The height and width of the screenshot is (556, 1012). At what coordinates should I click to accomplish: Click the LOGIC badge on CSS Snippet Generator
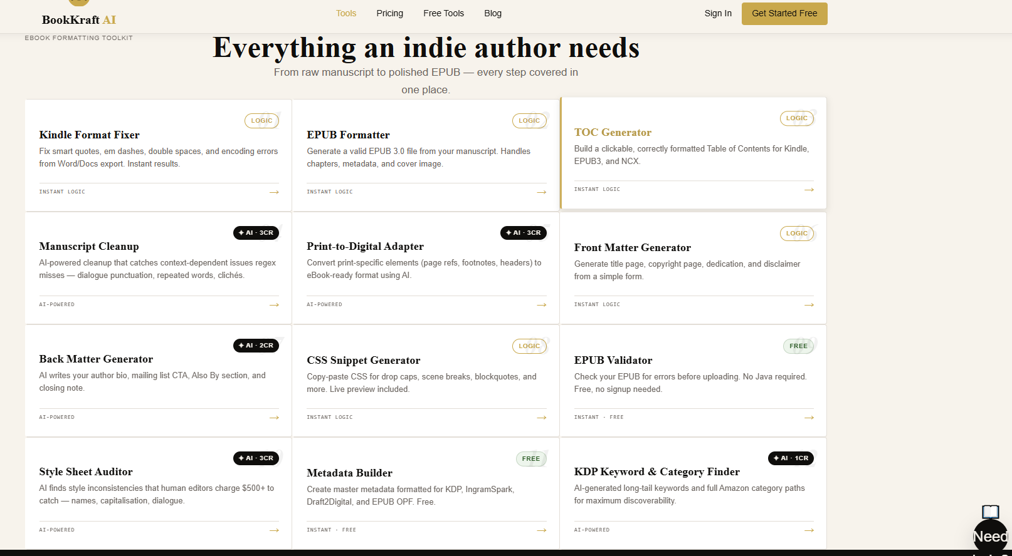click(529, 346)
